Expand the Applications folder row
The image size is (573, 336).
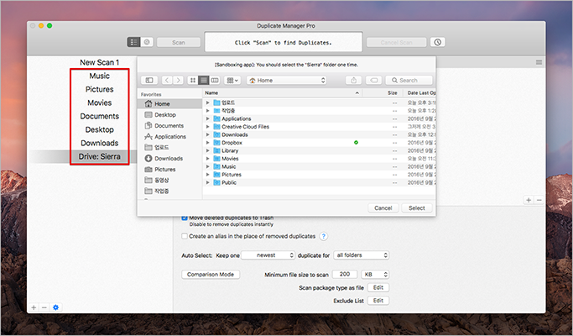pos(207,118)
